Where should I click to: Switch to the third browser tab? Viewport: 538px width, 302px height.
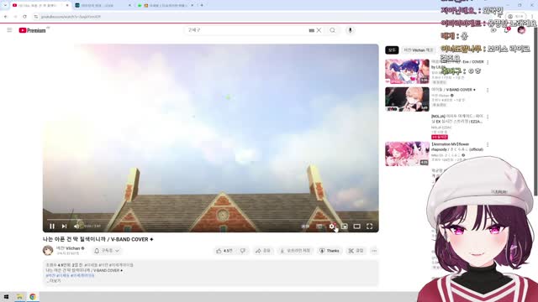(166, 5)
